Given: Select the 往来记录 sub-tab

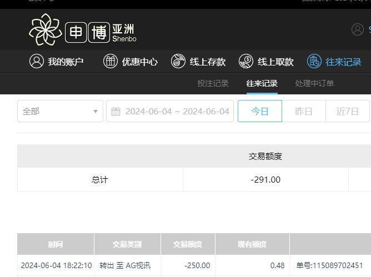Looking at the screenshot, I should tap(262, 83).
